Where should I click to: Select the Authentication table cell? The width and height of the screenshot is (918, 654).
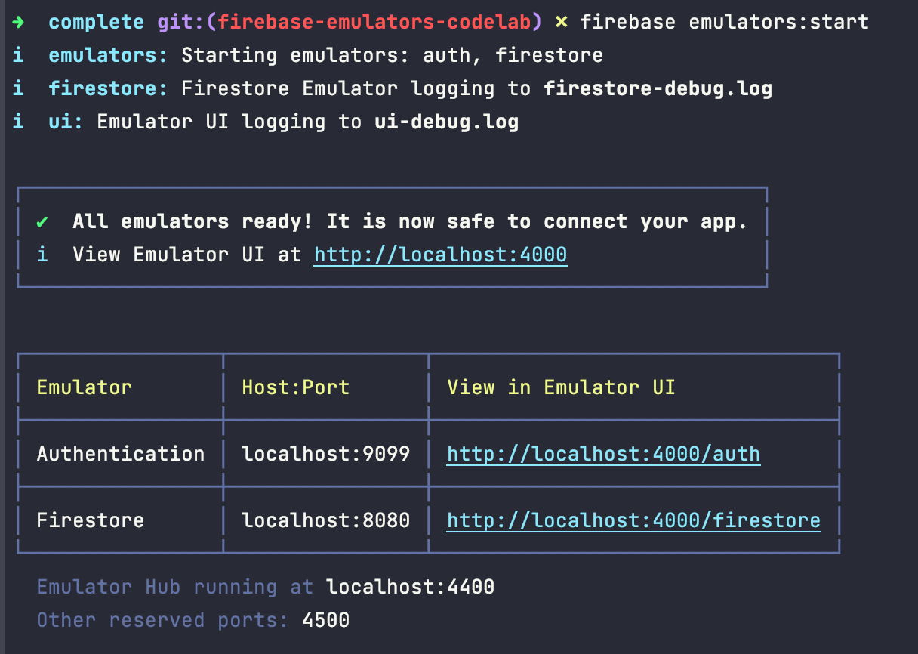121,454
